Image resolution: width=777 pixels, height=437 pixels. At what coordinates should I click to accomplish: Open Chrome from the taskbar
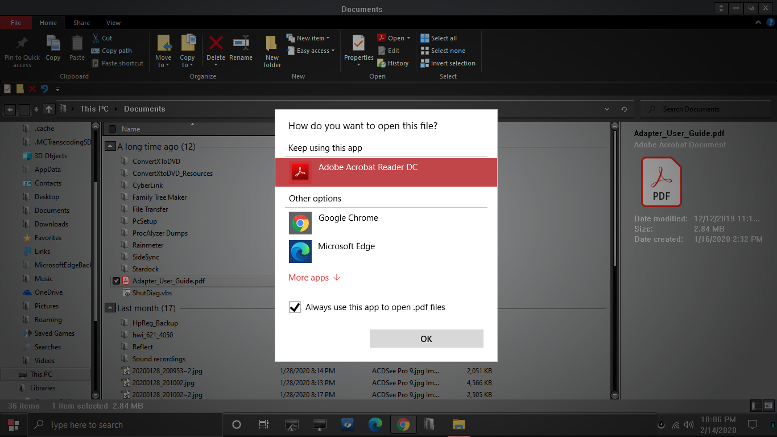pyautogui.click(x=403, y=424)
